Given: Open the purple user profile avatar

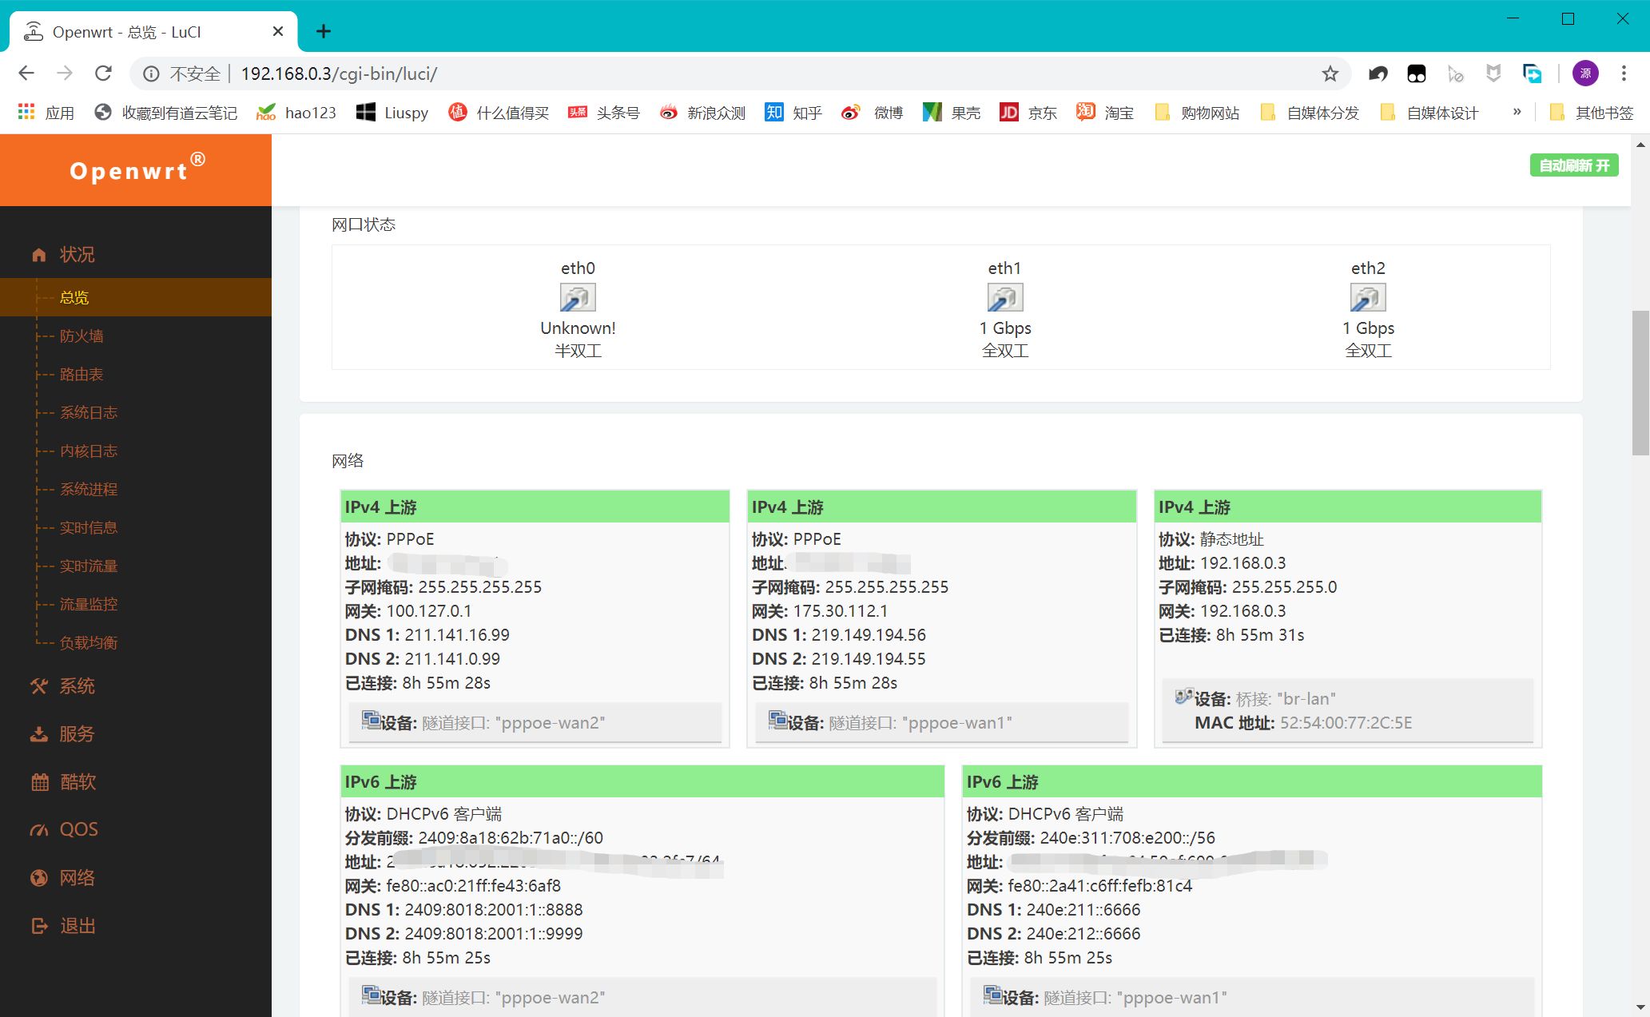Looking at the screenshot, I should (1585, 73).
